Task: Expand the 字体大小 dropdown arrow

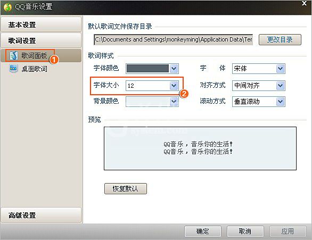Action: (174, 86)
